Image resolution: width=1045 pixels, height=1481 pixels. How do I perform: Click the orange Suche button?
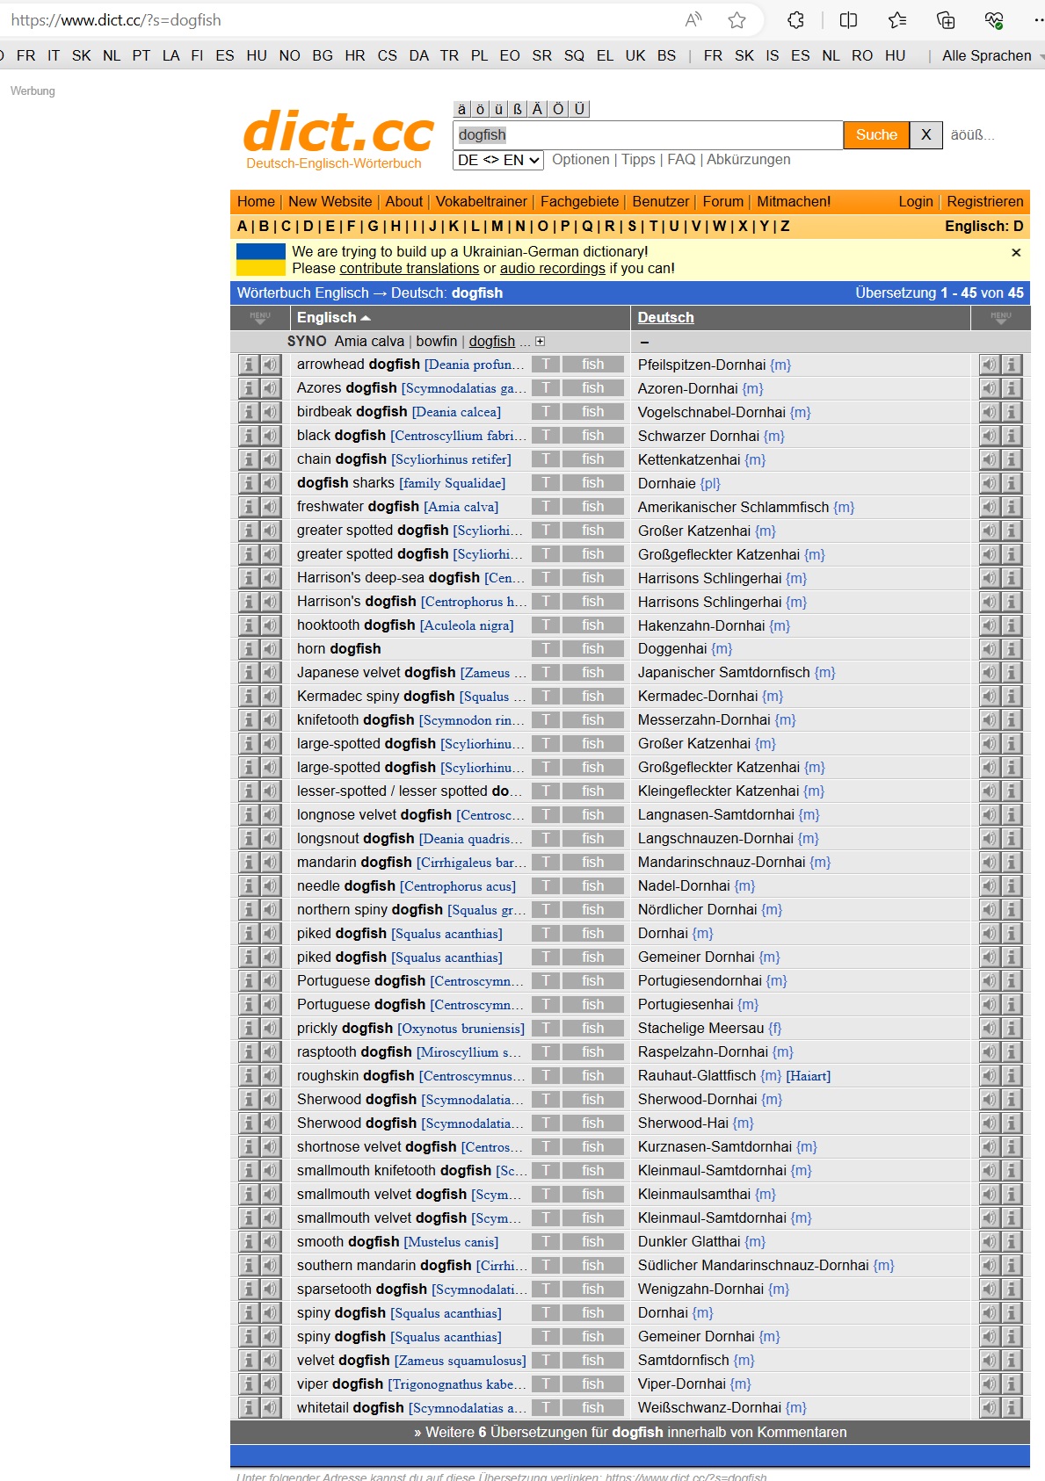[875, 135]
